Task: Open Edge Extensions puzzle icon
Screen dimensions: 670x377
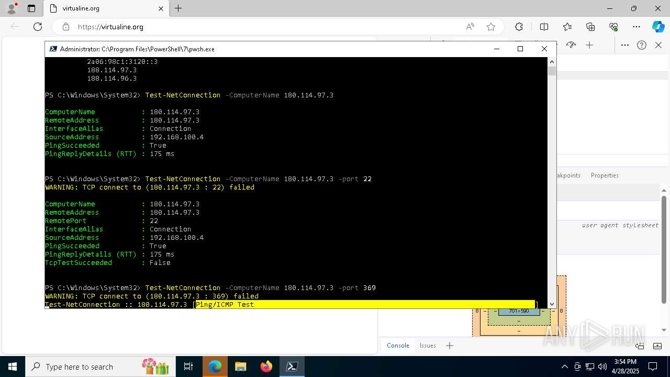Action: [519, 27]
